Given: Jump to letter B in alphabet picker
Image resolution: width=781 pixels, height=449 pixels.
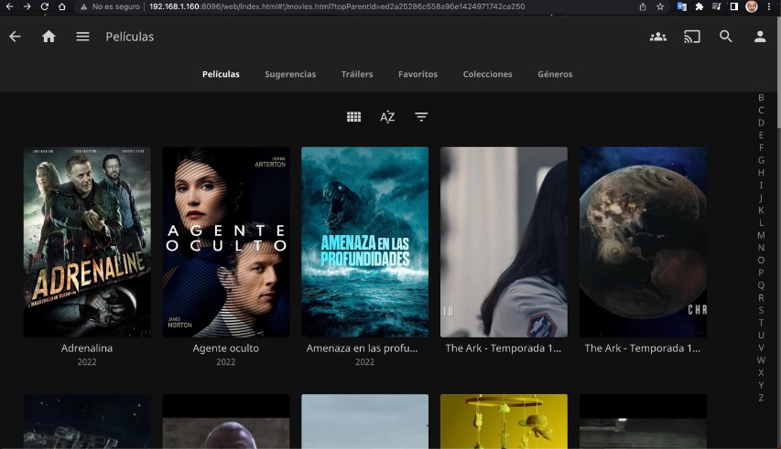Looking at the screenshot, I should click(761, 98).
